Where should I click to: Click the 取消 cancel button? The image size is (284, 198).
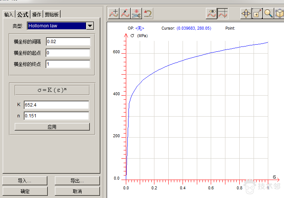[x=77, y=191]
